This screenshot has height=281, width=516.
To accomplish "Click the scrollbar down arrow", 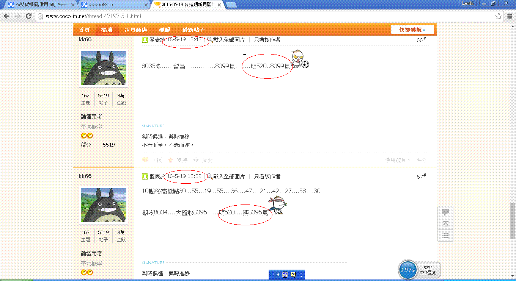I will (x=513, y=276).
